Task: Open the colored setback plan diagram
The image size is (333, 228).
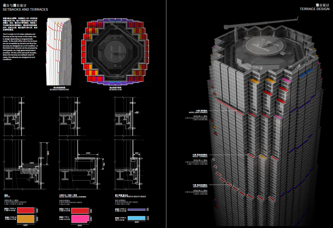Action: (112, 52)
